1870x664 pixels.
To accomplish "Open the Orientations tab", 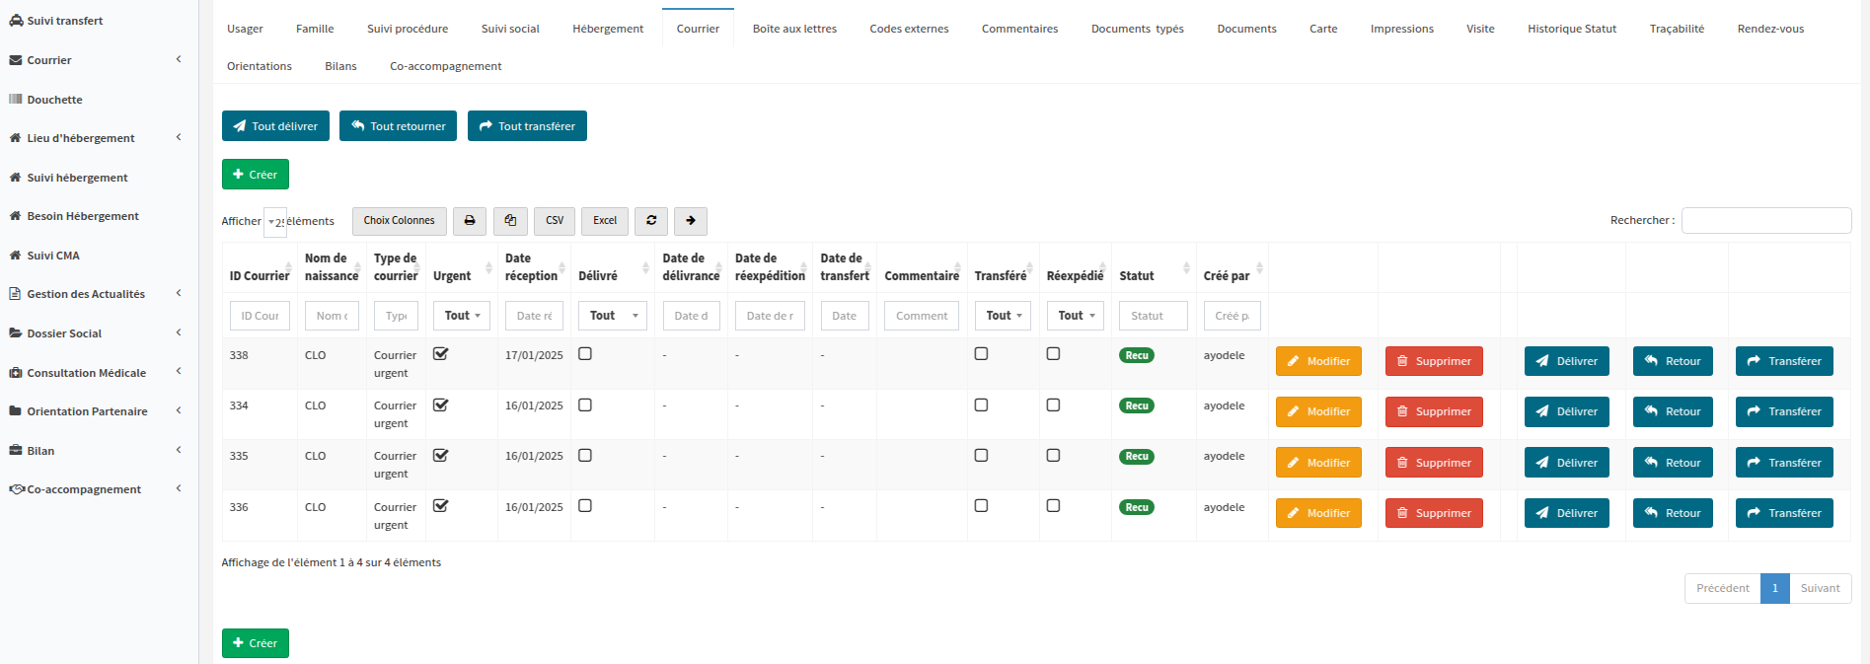I will click(260, 66).
